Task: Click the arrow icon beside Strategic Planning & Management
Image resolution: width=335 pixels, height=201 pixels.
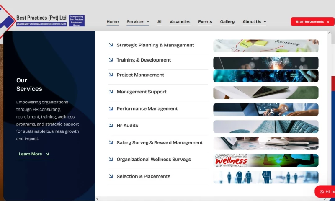Action: (x=111, y=45)
